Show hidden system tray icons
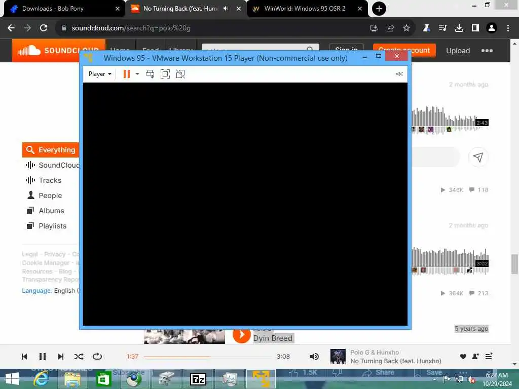 click(435, 379)
